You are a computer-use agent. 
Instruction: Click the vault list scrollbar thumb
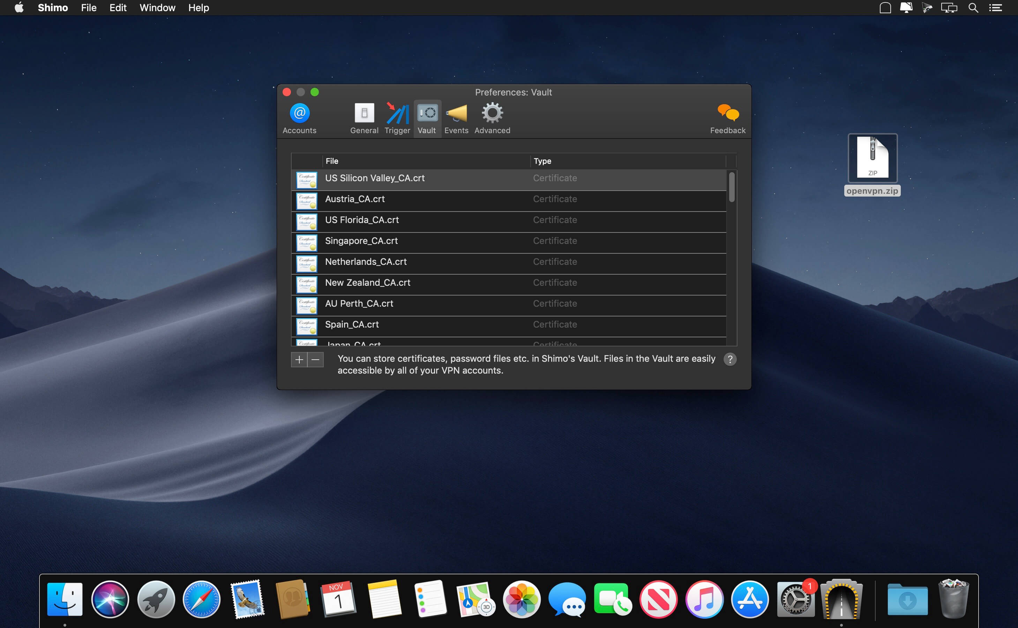click(x=732, y=187)
